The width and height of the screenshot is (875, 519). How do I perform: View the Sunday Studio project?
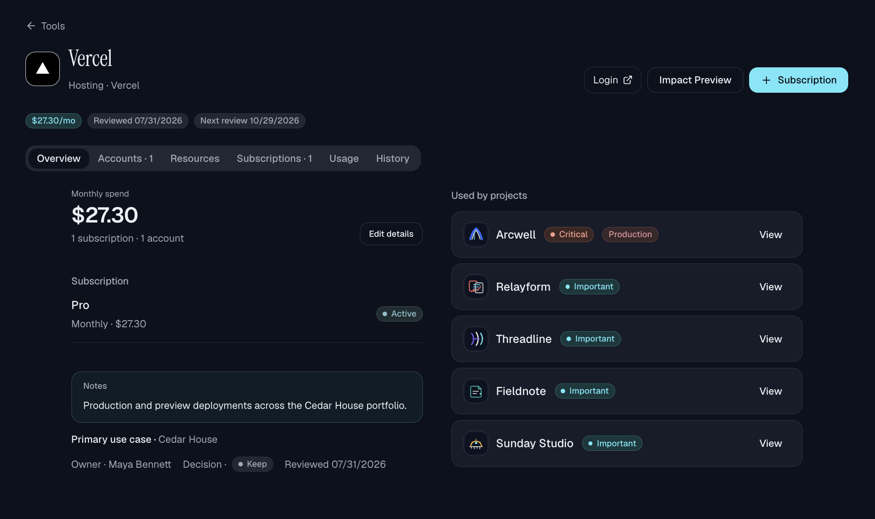click(771, 443)
